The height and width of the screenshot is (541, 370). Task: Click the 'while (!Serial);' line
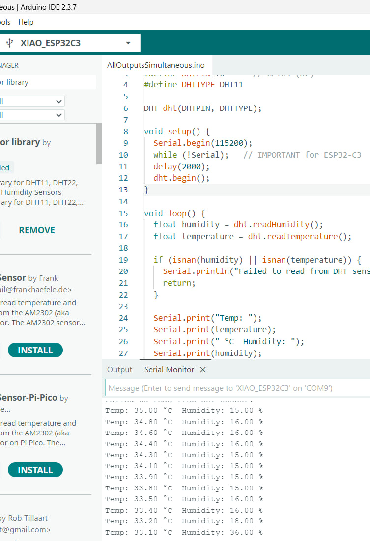(x=191, y=155)
